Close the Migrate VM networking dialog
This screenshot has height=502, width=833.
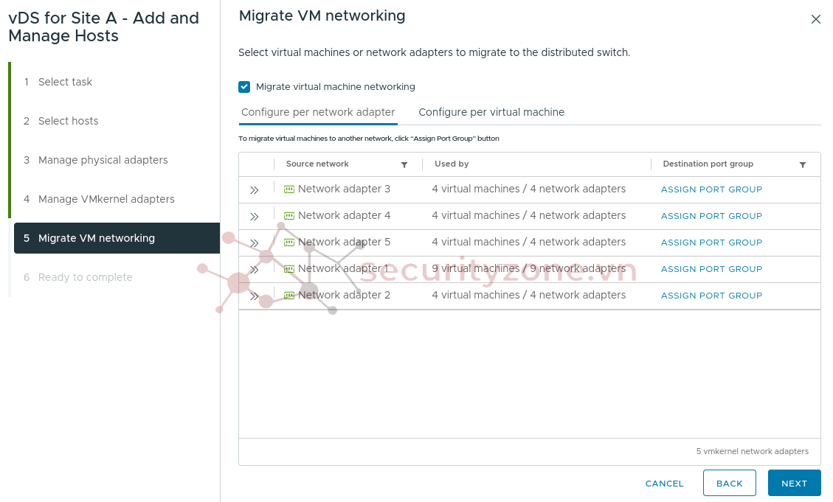pos(815,19)
